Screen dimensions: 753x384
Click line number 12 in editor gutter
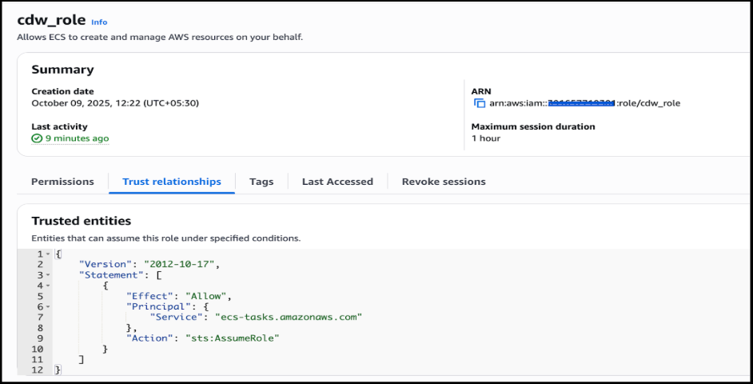click(36, 370)
